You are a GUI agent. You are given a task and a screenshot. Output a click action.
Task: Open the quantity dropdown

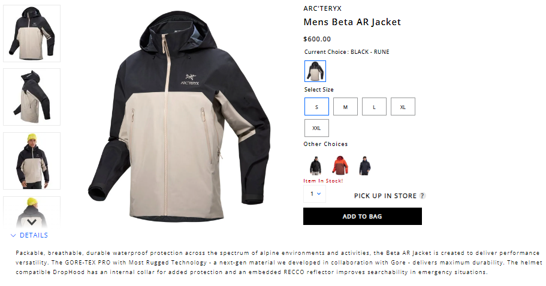(315, 194)
